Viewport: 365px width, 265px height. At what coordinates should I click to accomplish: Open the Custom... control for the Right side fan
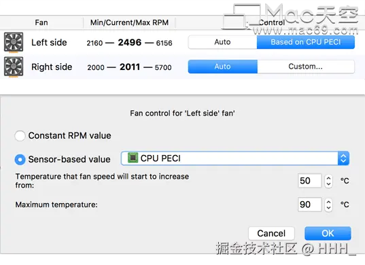click(306, 67)
